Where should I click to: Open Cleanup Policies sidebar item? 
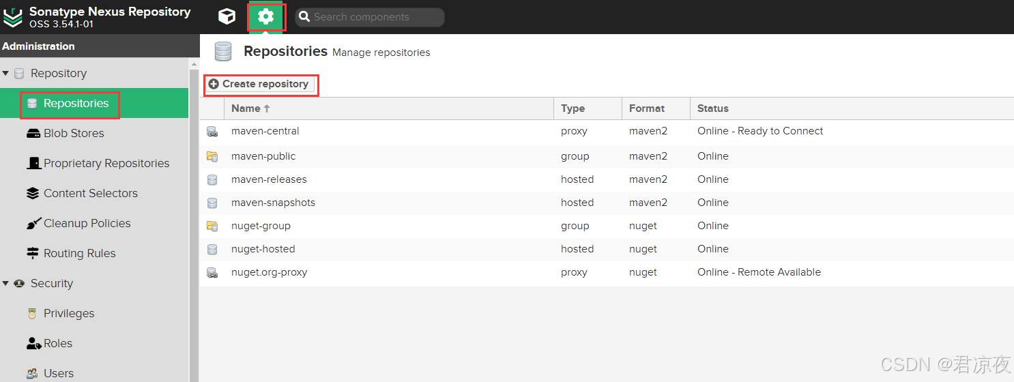(87, 223)
